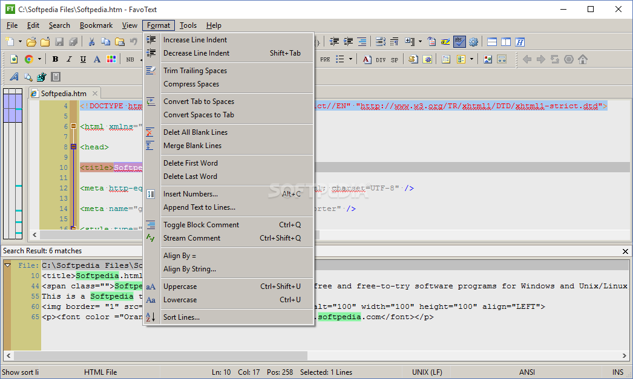Select search result line 44
Viewport: 633px width, 379px height.
point(335,286)
